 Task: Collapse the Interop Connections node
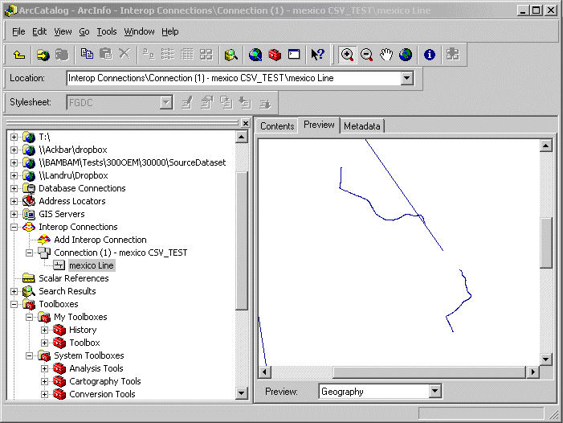tap(14, 227)
